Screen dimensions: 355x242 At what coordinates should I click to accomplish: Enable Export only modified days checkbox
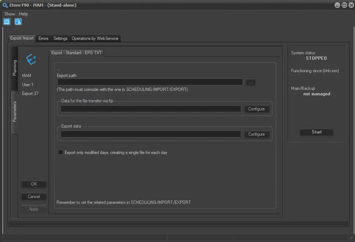pyautogui.click(x=61, y=153)
